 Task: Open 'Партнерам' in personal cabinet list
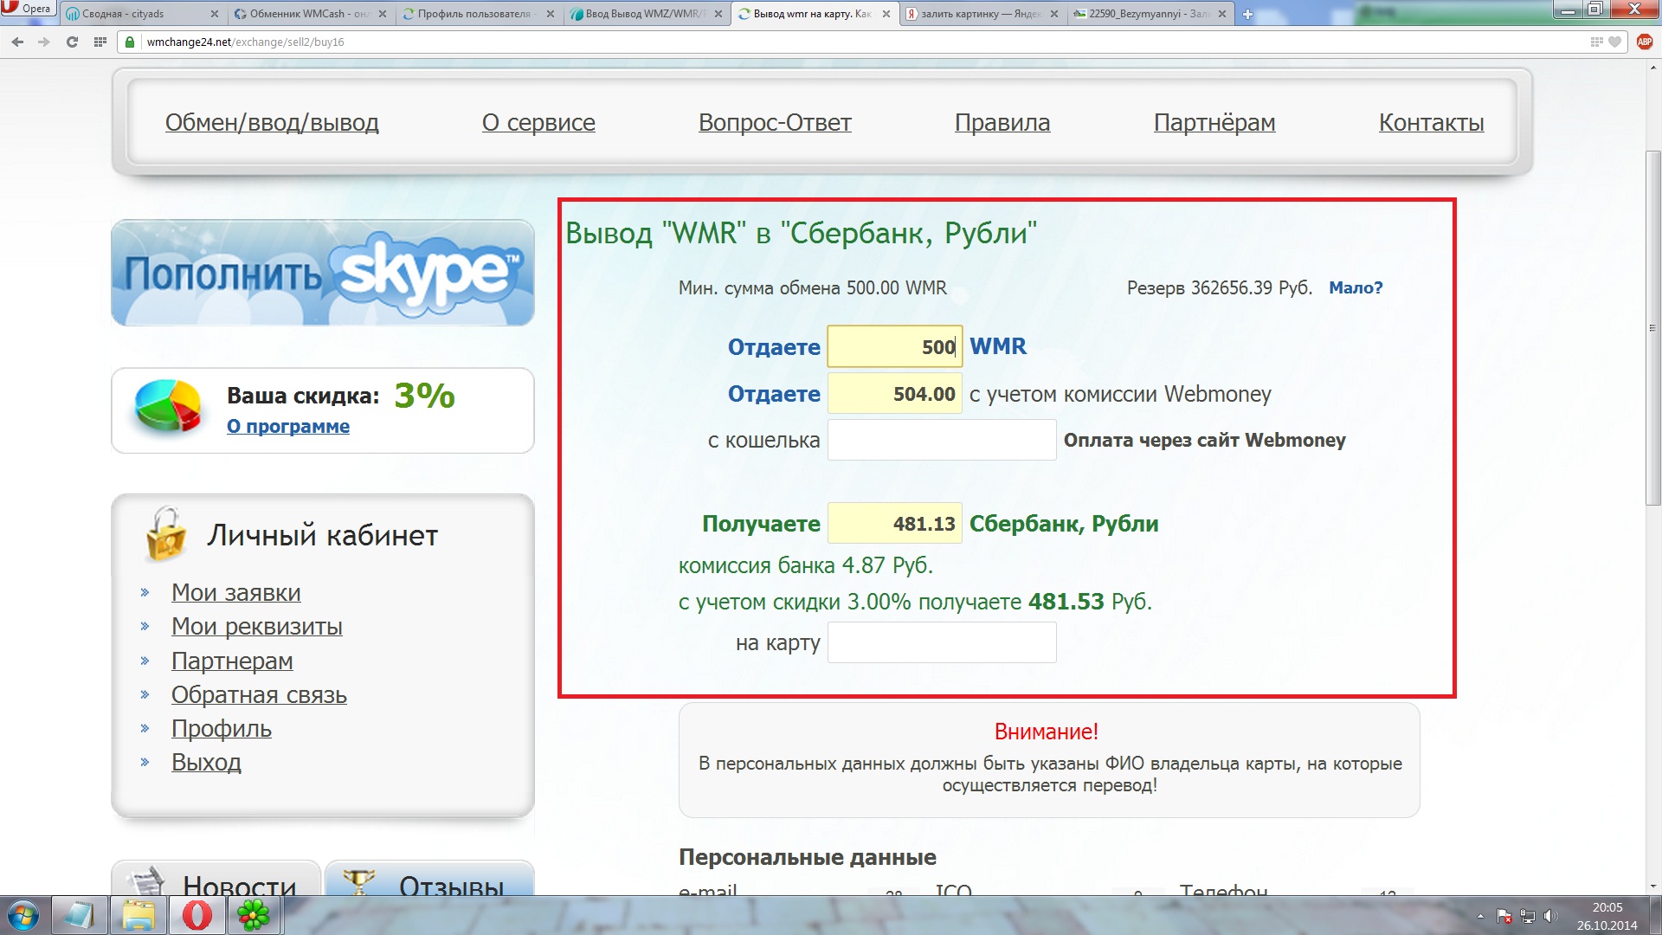pos(232,661)
